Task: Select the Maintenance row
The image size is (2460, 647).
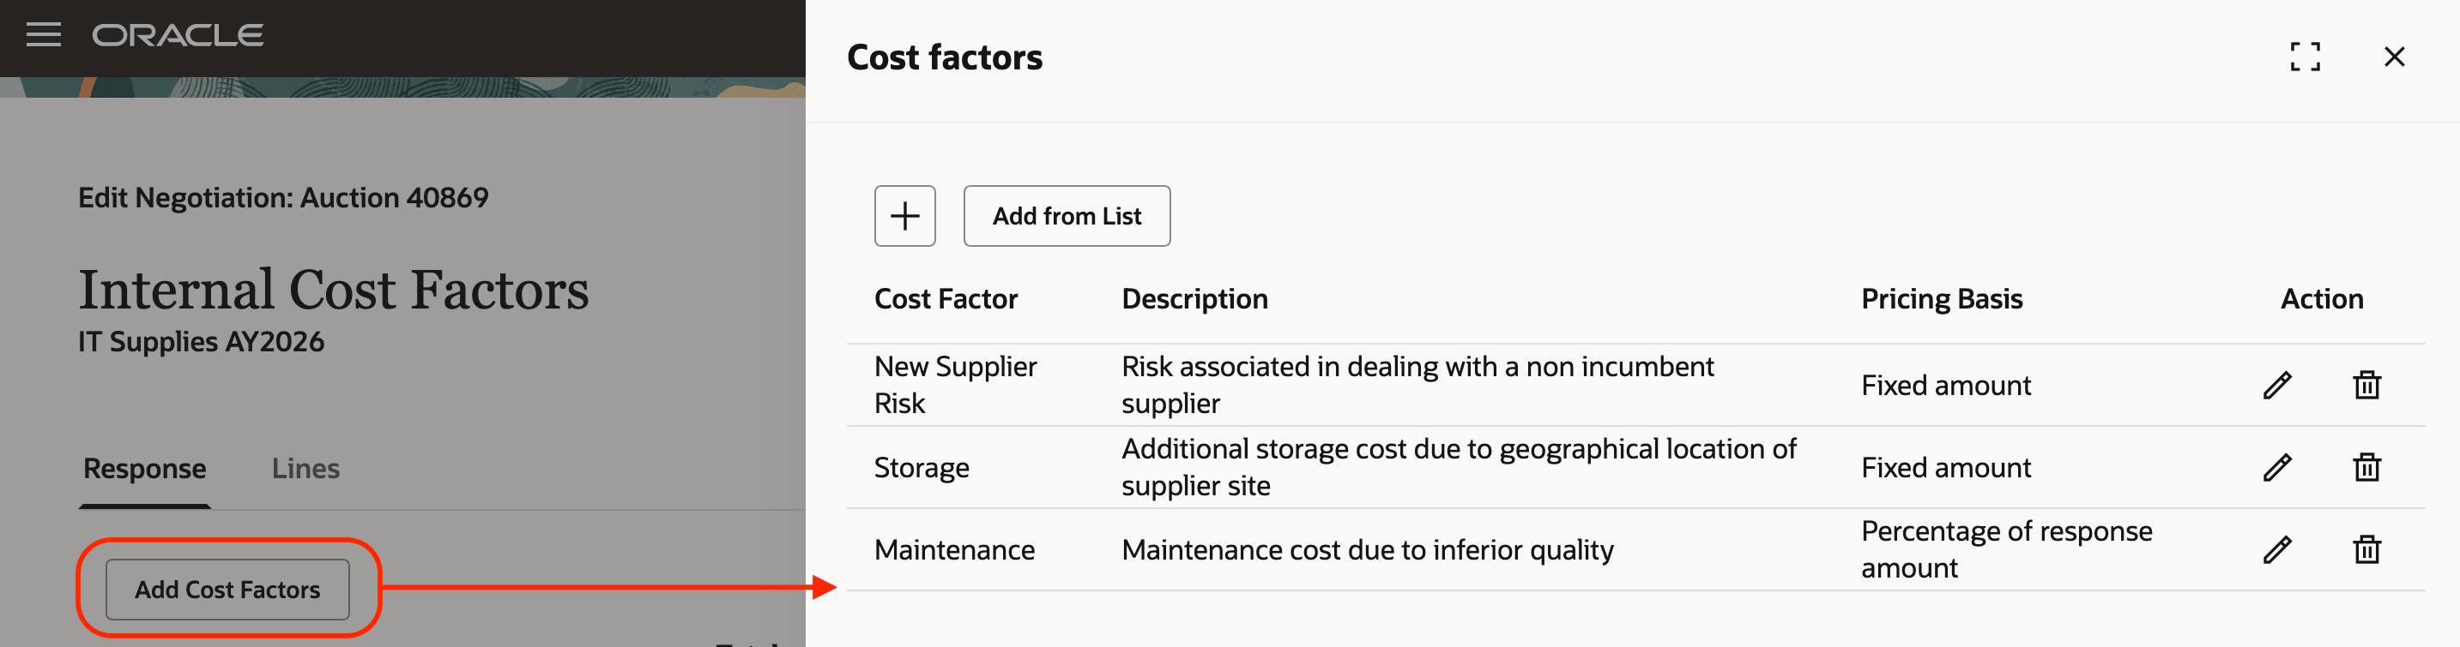Action: 954,549
